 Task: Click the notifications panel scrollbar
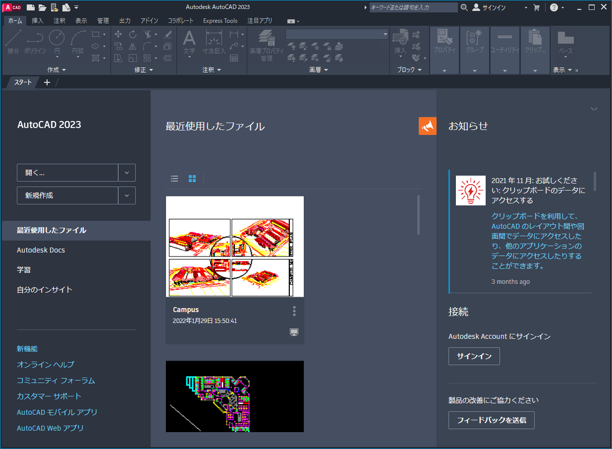[x=595, y=181]
